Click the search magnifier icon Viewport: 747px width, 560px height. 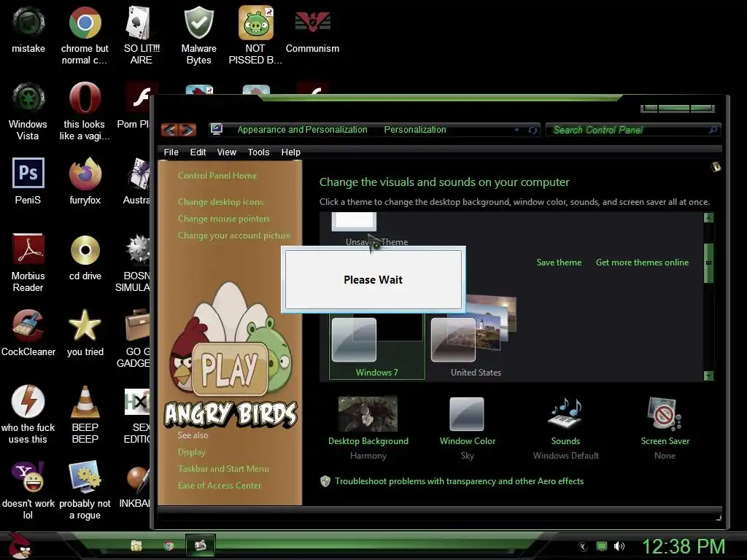(x=713, y=130)
